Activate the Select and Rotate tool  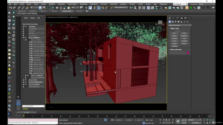pos(61,8)
